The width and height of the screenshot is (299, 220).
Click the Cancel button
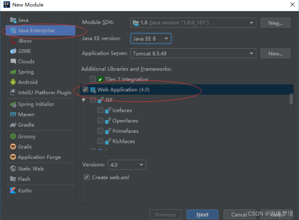pos(239,214)
